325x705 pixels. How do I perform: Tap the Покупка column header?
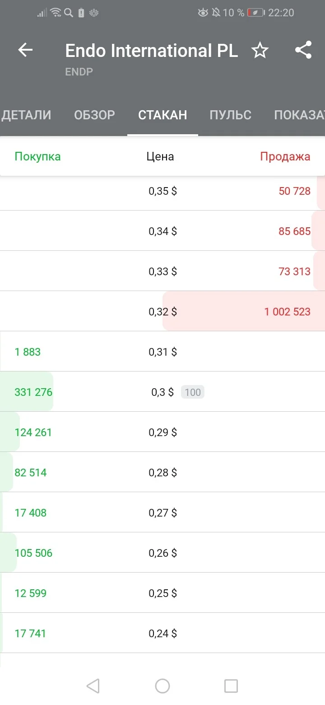37,156
